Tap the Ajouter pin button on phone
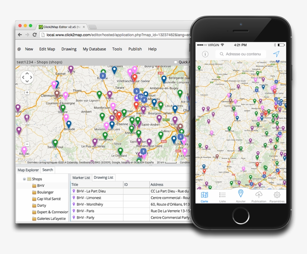307x254 pixels. point(241,196)
